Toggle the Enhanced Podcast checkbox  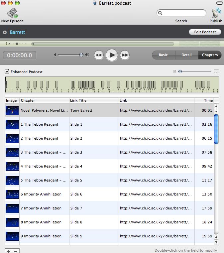(7, 71)
